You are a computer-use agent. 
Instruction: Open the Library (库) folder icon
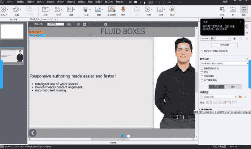pyautogui.click(x=233, y=9)
